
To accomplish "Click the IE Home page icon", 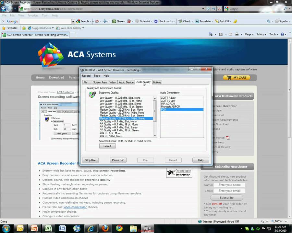I will click(211, 34).
